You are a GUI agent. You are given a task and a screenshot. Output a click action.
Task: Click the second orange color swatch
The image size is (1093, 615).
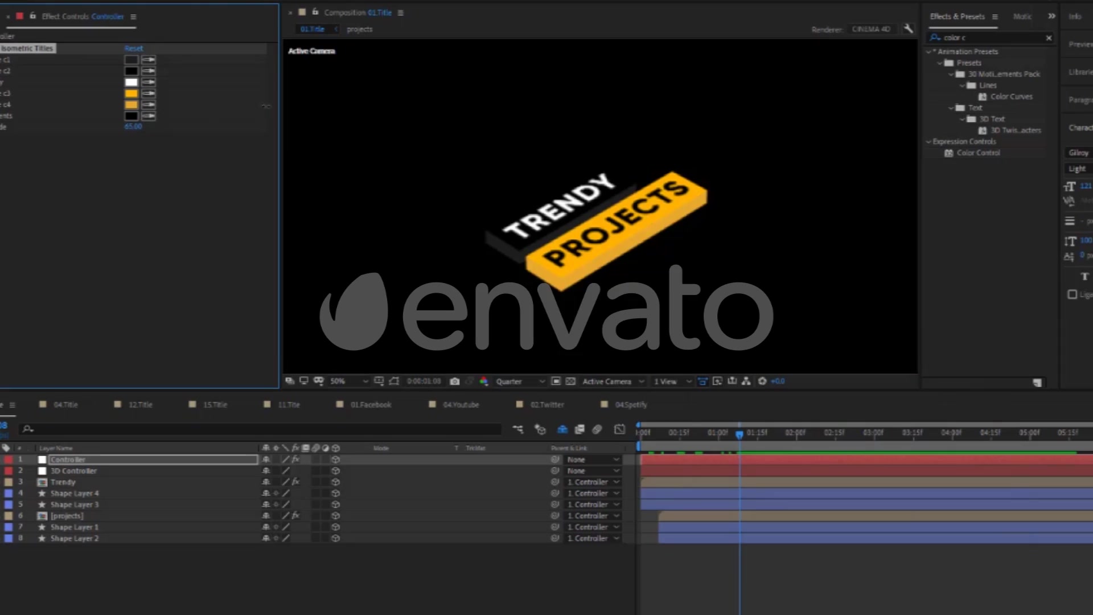point(132,105)
